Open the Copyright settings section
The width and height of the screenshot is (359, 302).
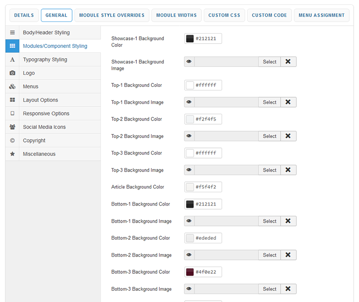click(34, 140)
